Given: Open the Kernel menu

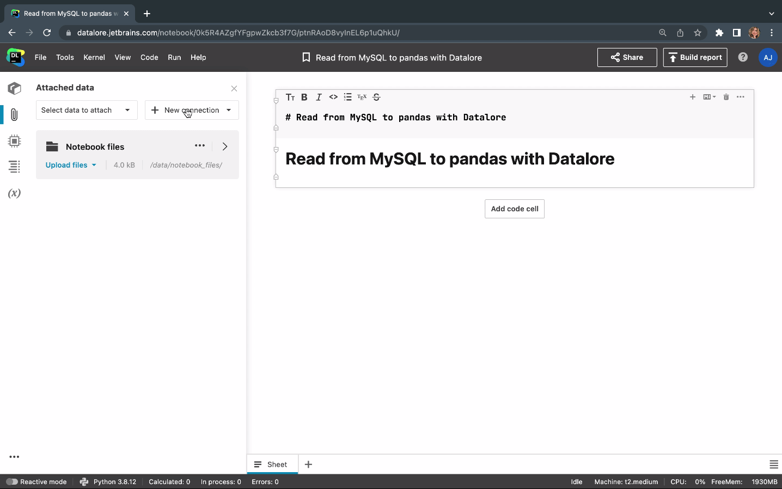Looking at the screenshot, I should [x=94, y=57].
